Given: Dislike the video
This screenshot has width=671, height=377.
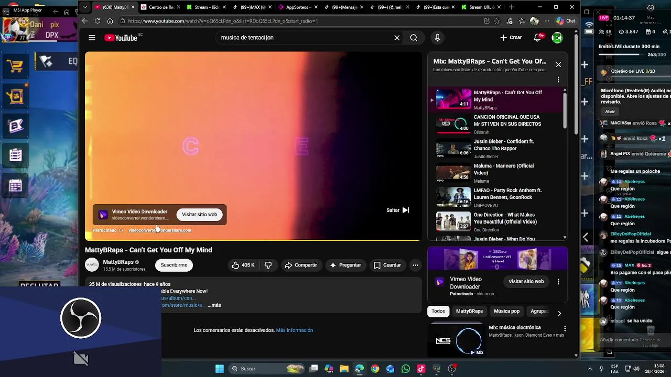Looking at the screenshot, I should tap(268, 265).
